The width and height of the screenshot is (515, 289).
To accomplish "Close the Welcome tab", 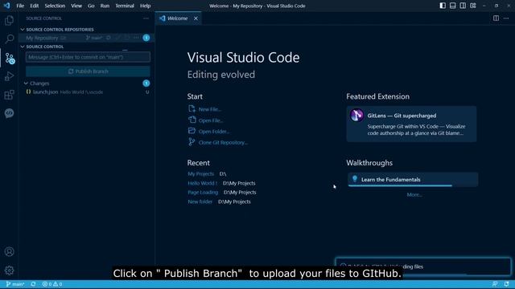I will click(196, 18).
